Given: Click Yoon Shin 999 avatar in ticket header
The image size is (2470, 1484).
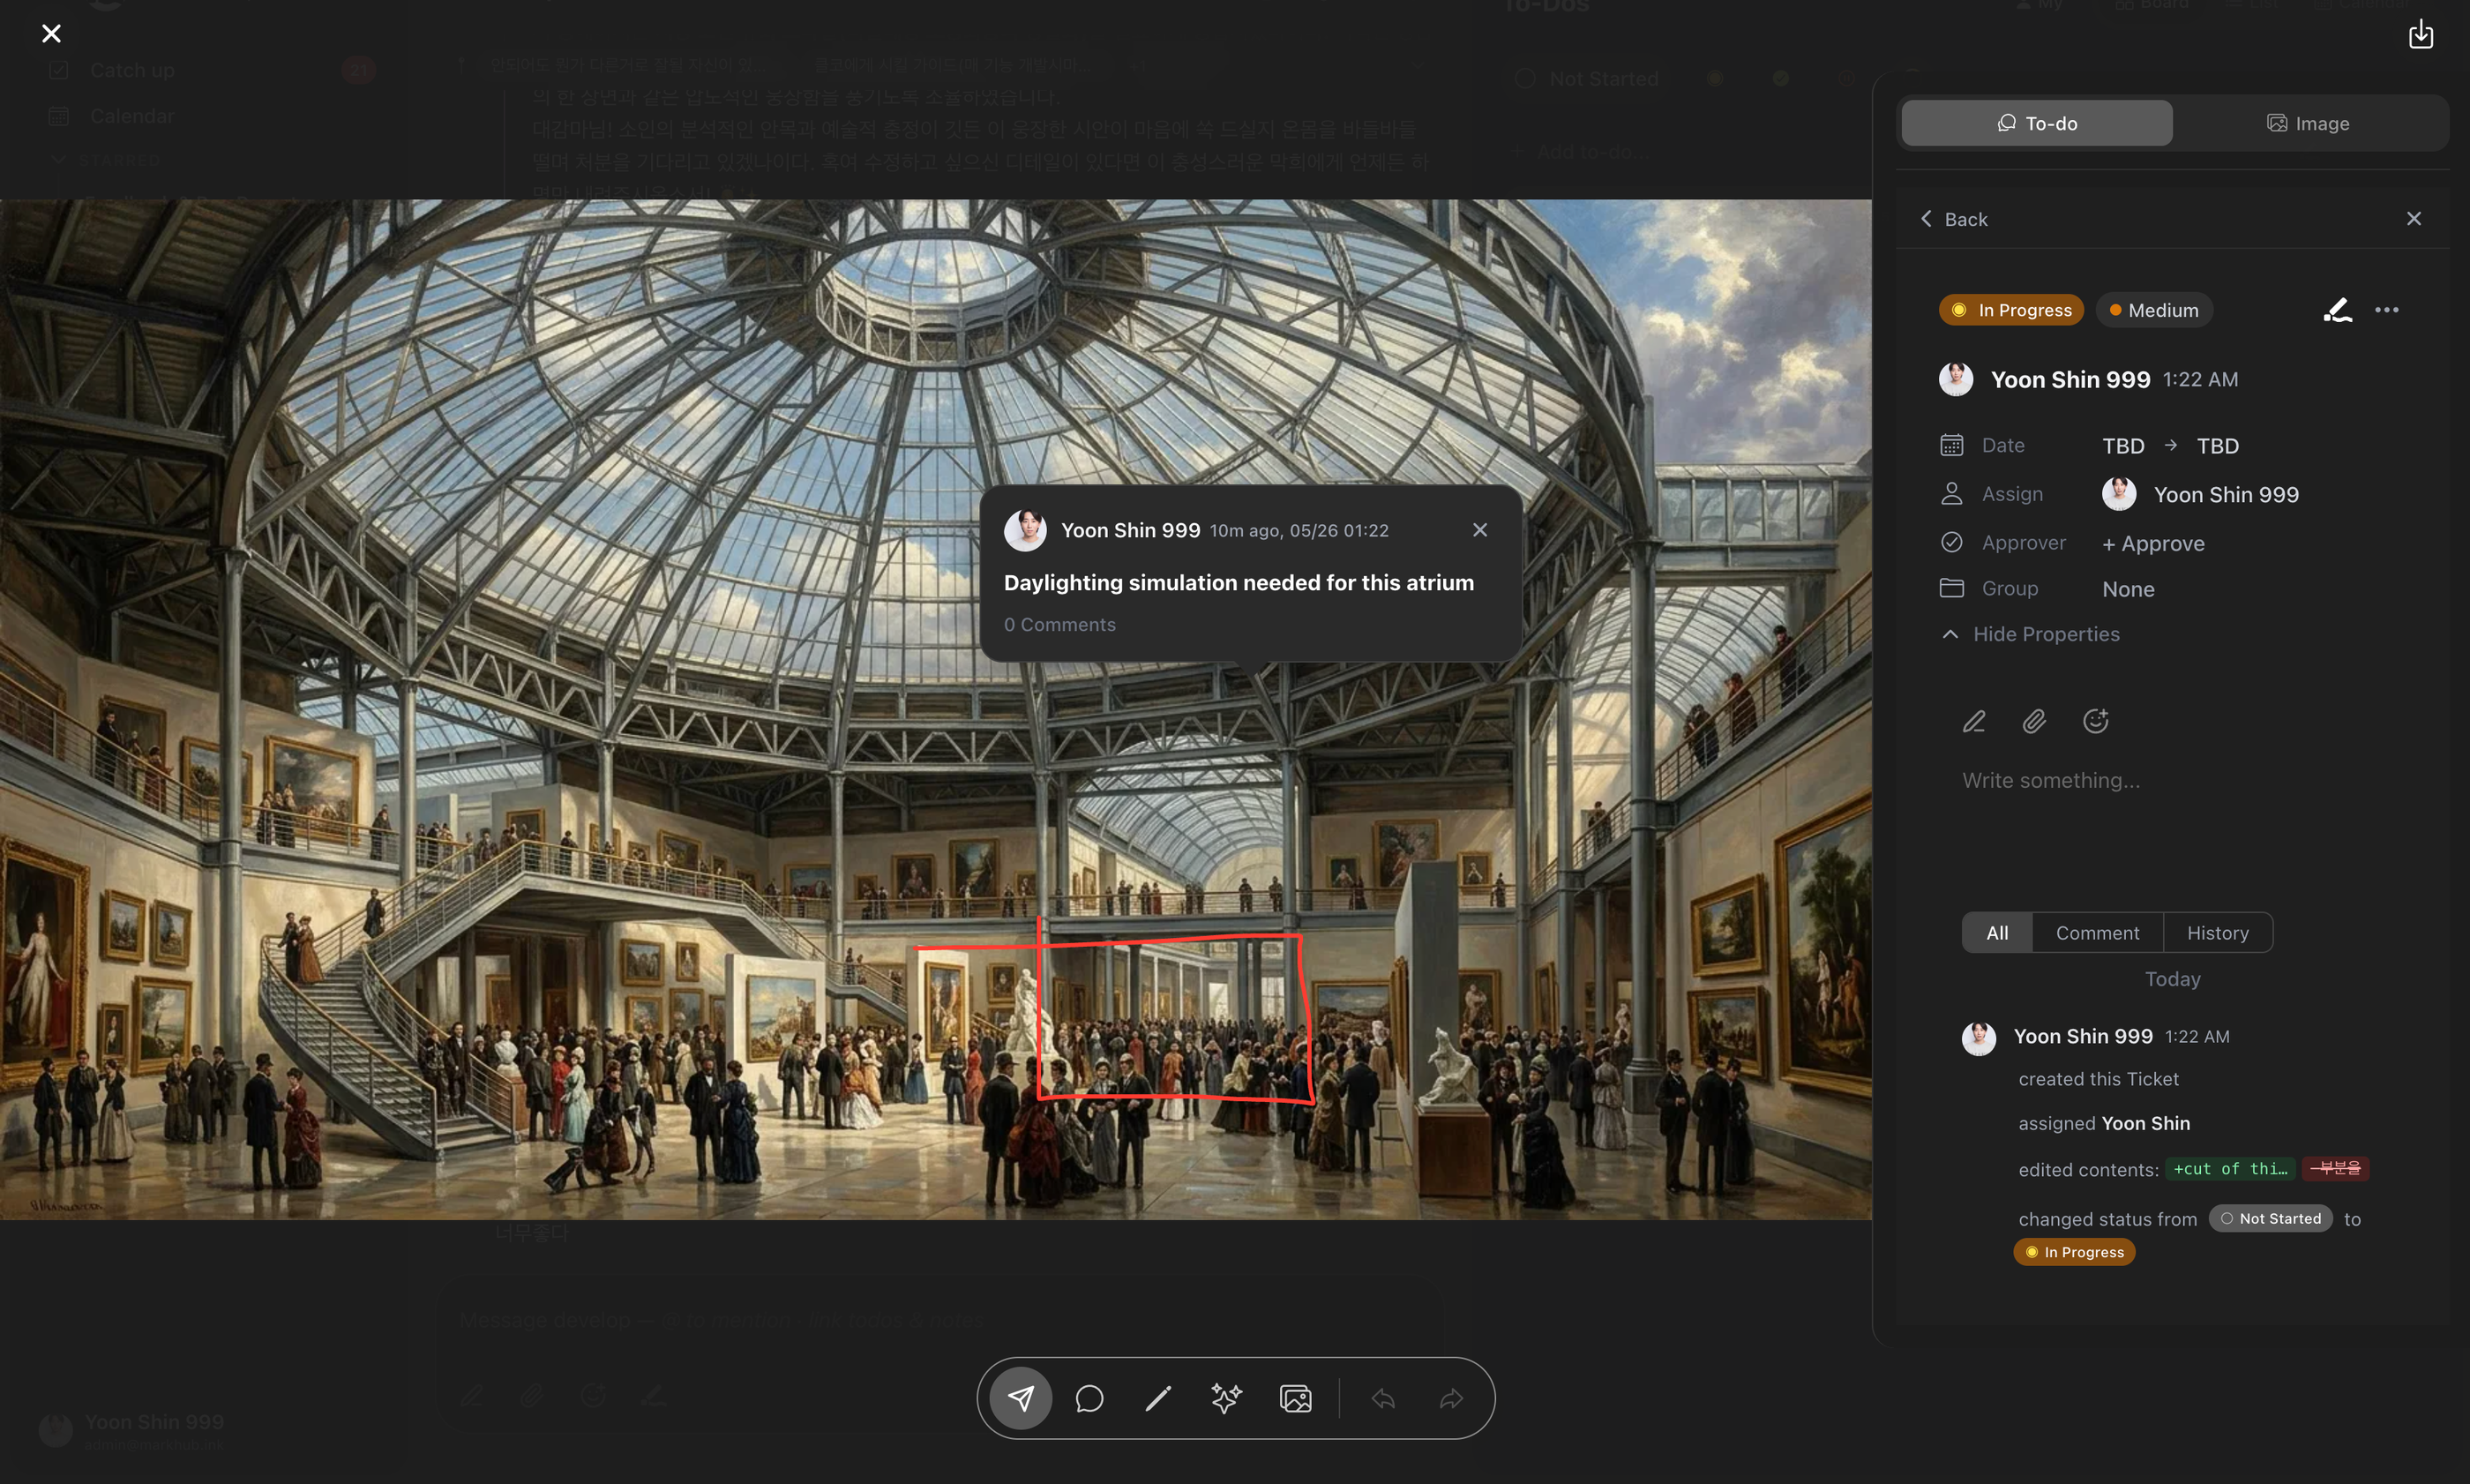Looking at the screenshot, I should 1955,379.
